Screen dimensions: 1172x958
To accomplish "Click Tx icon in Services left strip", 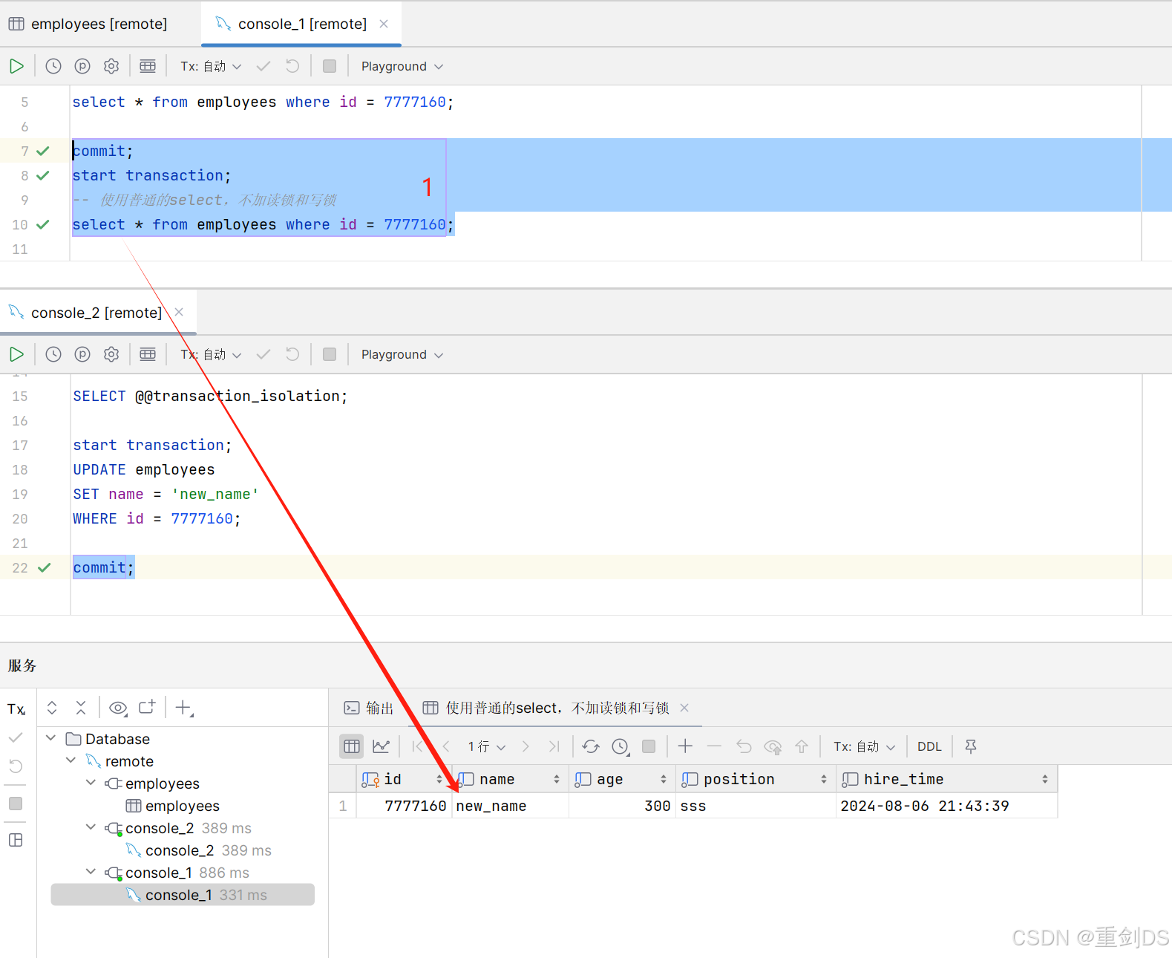I will click(16, 709).
